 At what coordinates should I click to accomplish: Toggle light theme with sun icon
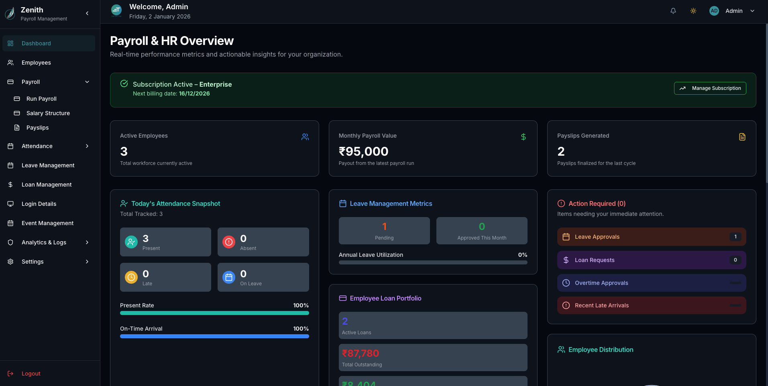(x=693, y=11)
